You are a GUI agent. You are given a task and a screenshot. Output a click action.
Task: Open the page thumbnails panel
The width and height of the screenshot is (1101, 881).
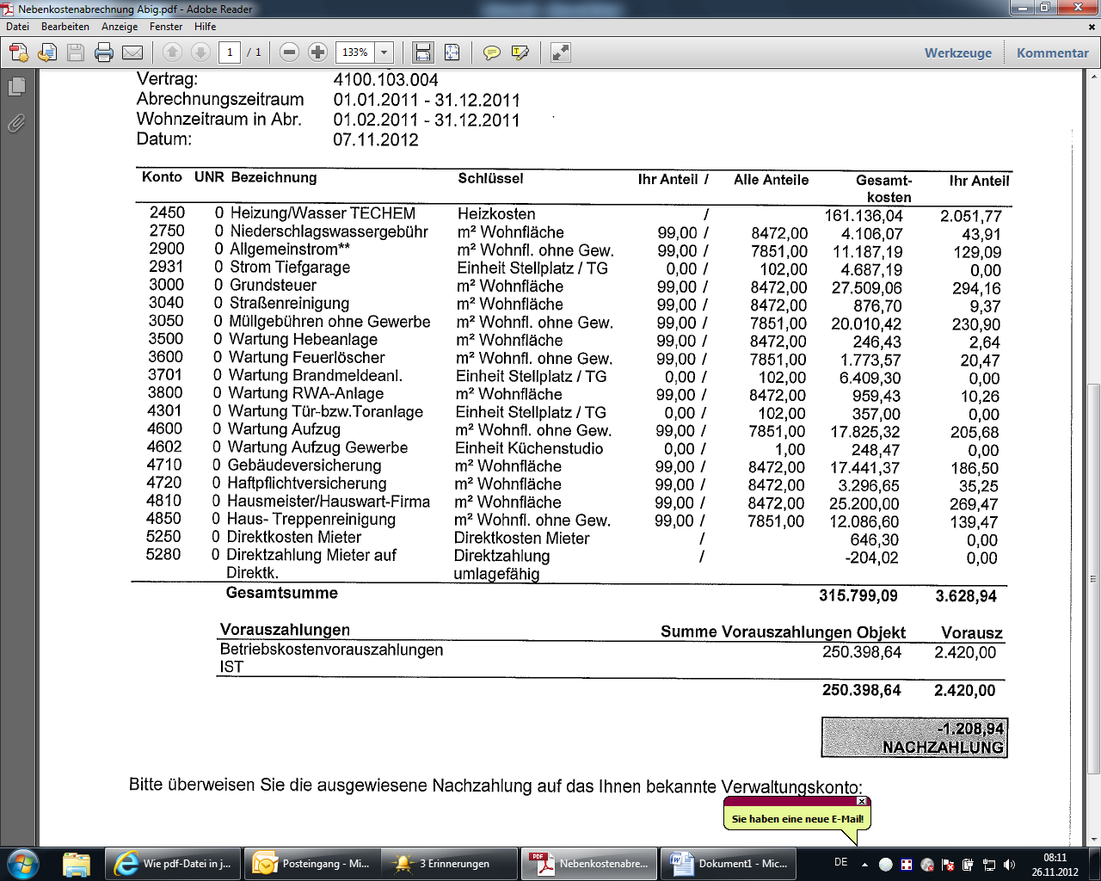pos(16,86)
